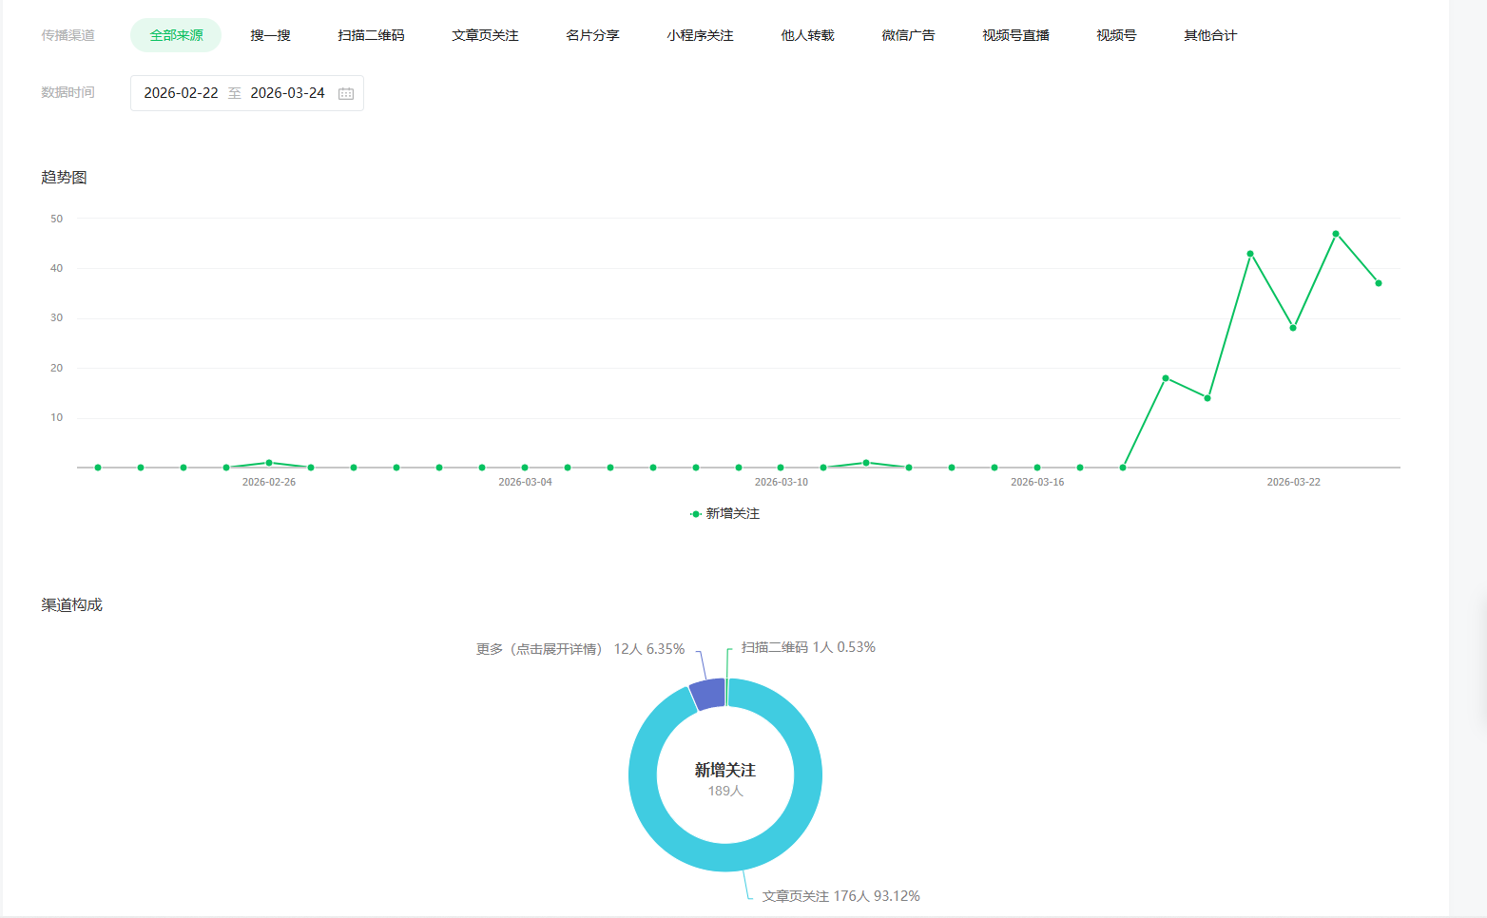
Task: Filter by 文章页关注 channel
Action: [x=485, y=35]
